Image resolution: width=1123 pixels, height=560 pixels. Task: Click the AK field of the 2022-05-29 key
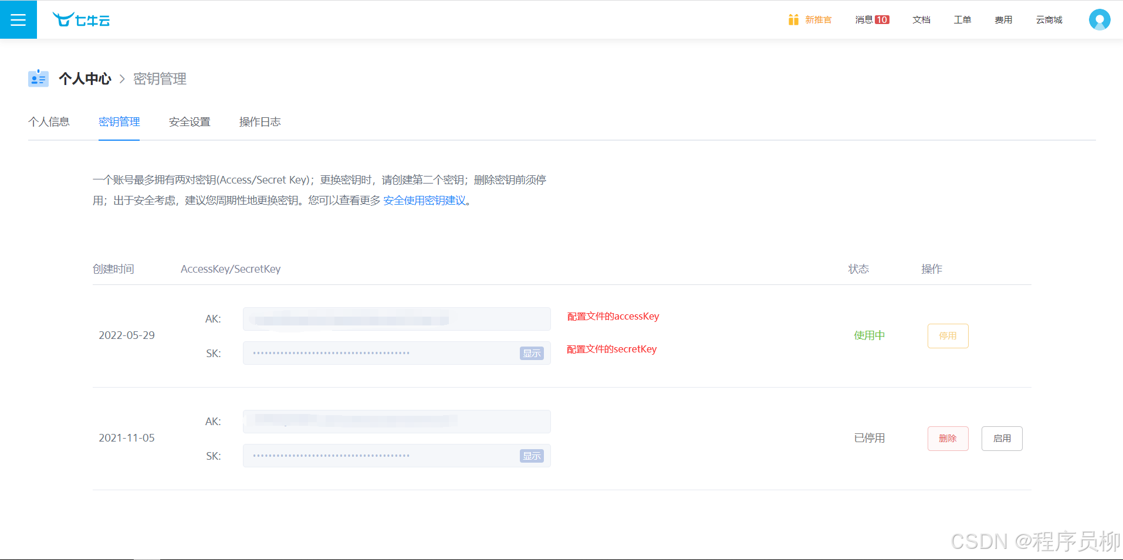tap(397, 319)
